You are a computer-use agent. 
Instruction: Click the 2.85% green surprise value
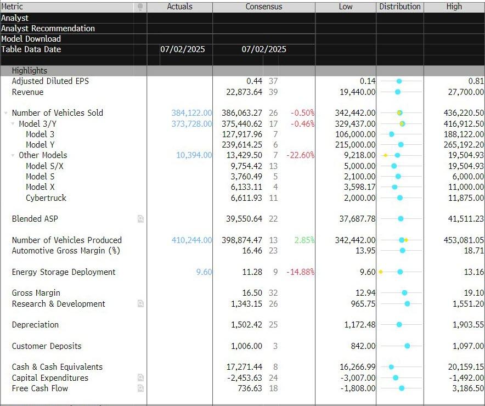tap(304, 240)
